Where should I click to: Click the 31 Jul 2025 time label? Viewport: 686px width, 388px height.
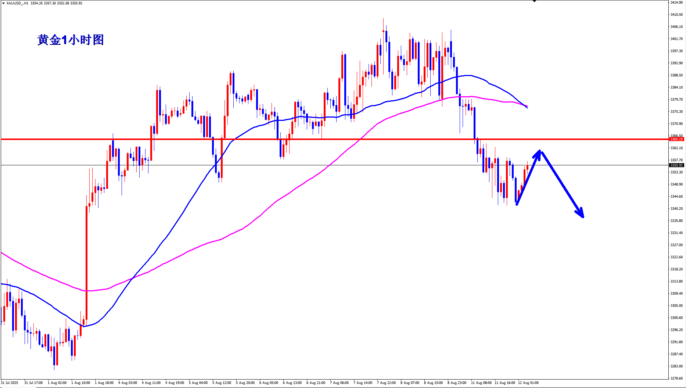[10, 383]
